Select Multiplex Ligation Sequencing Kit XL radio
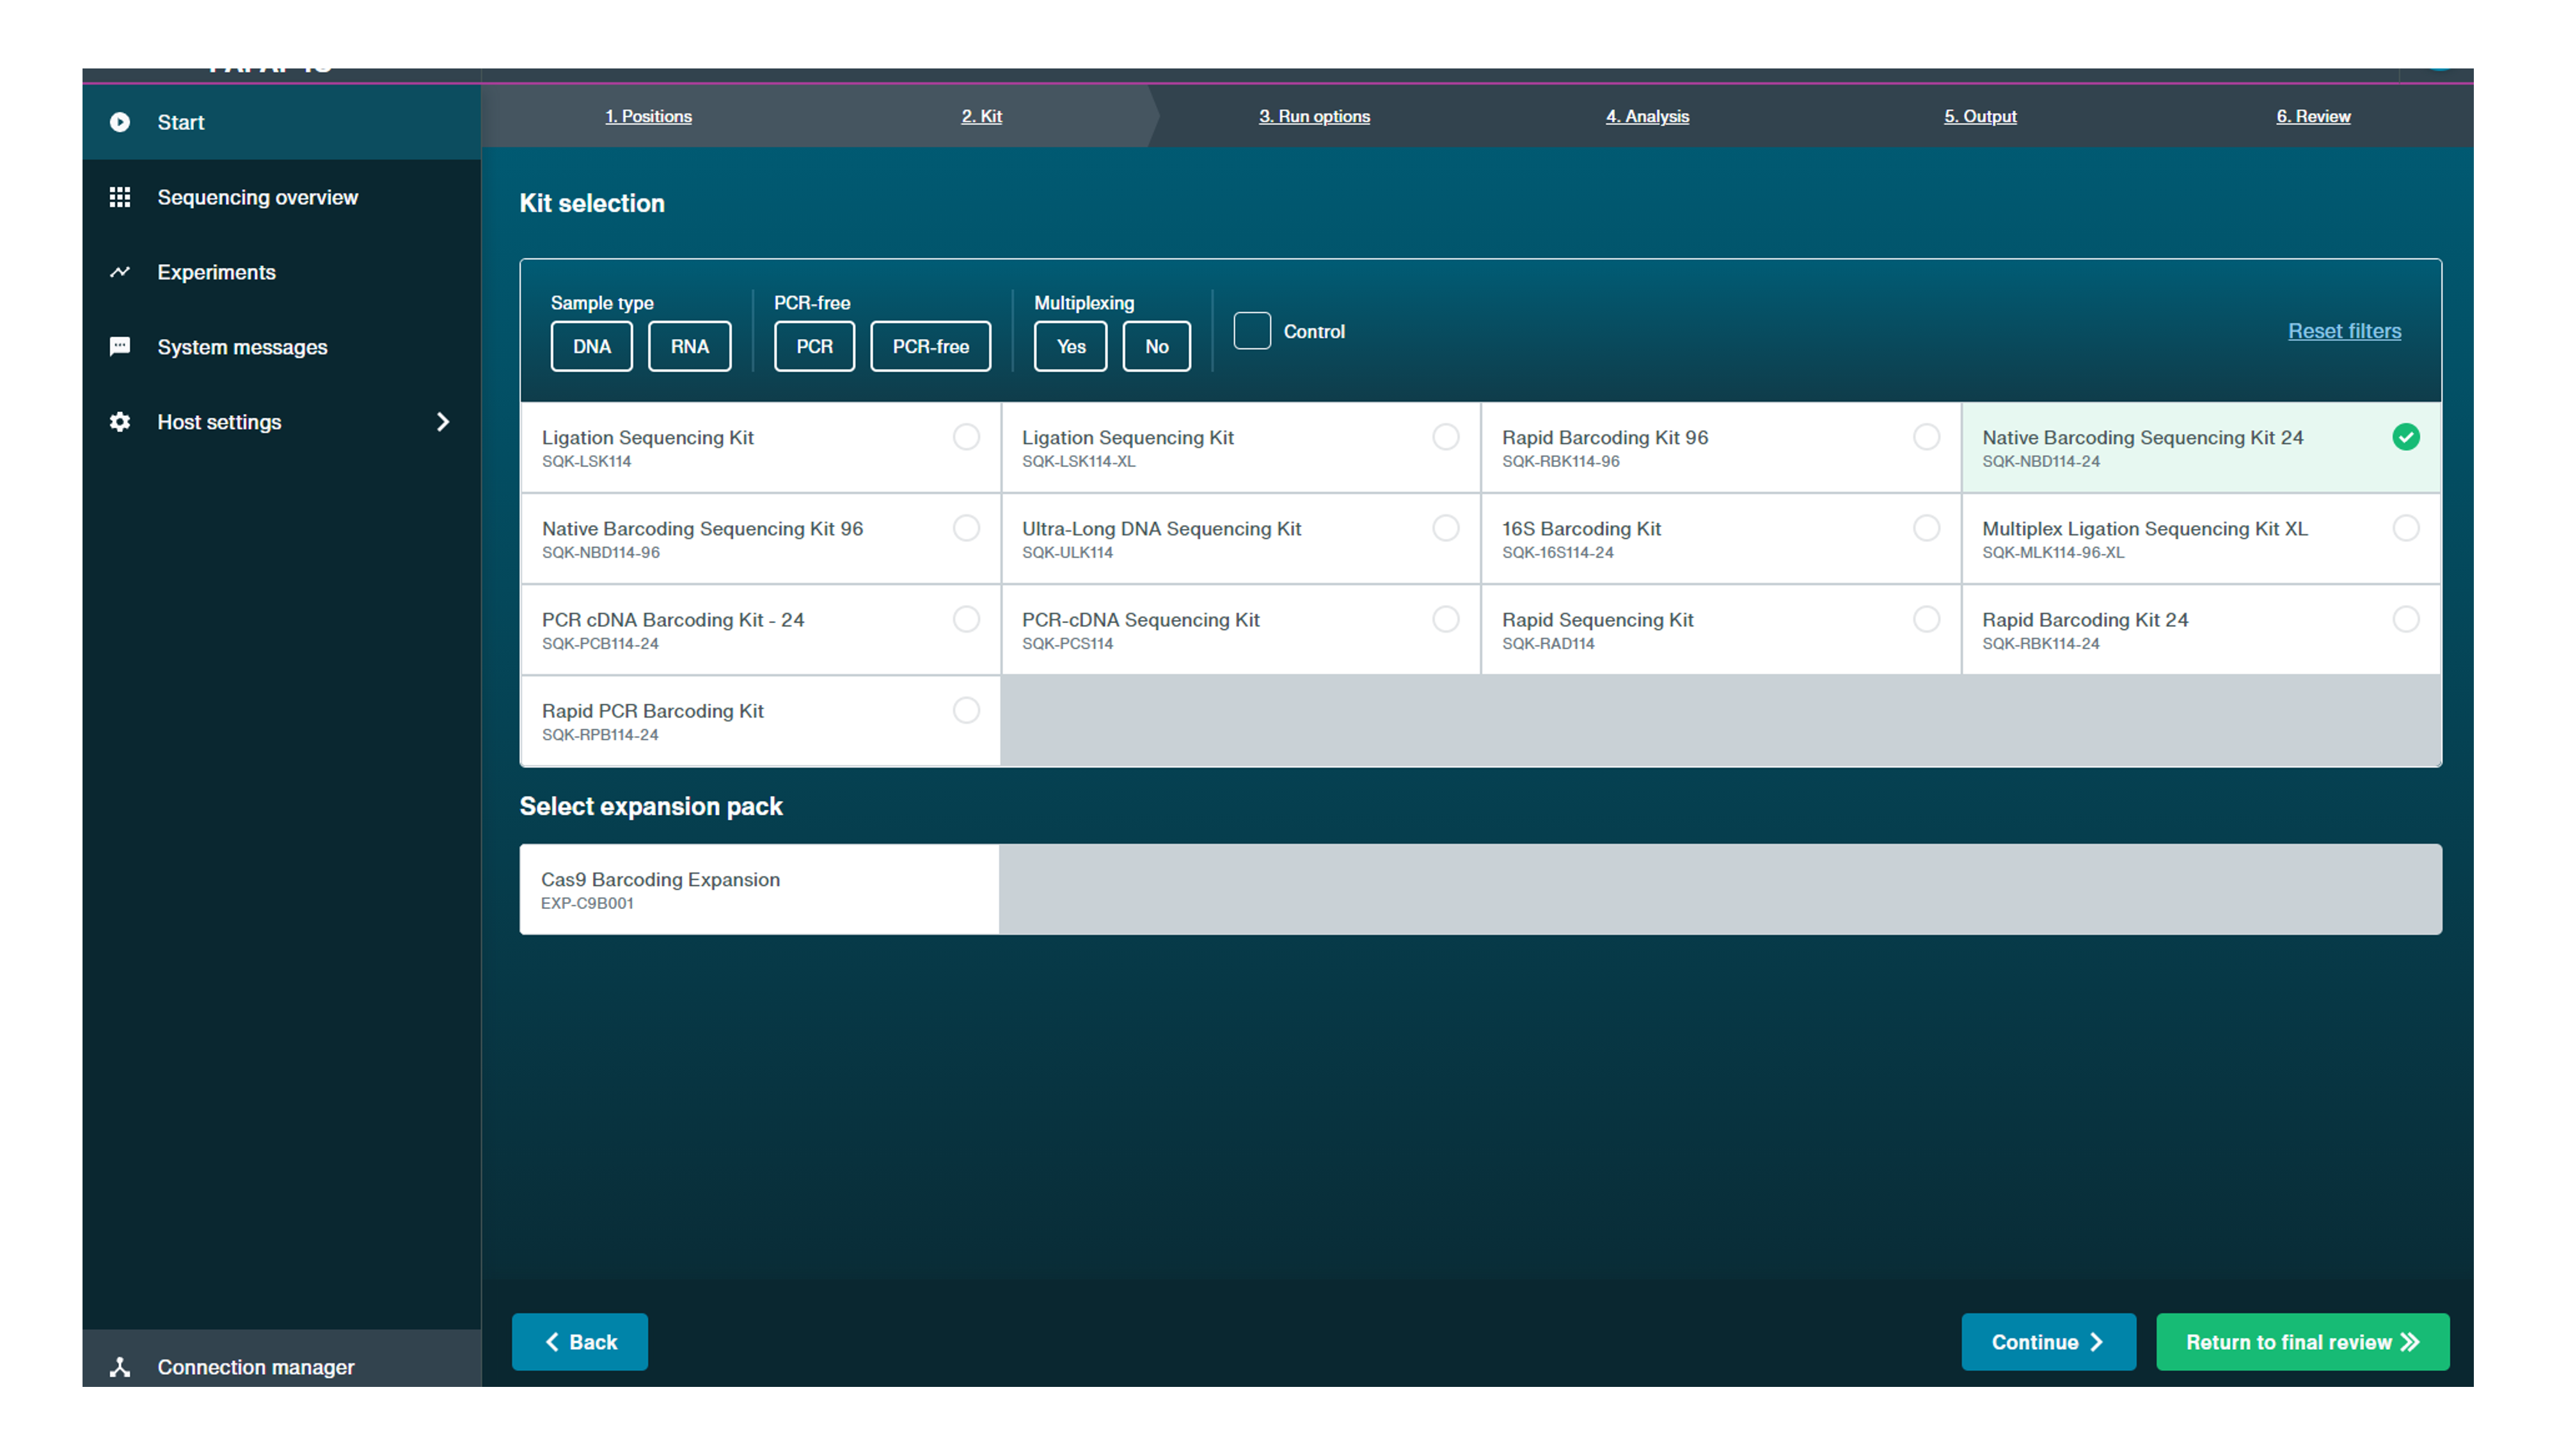 tap(2406, 528)
